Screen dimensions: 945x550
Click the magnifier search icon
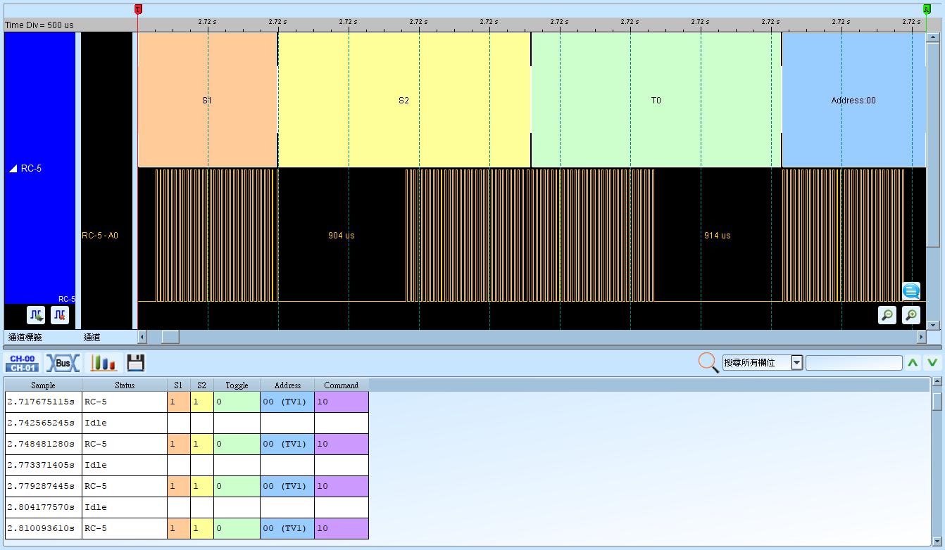click(x=708, y=362)
